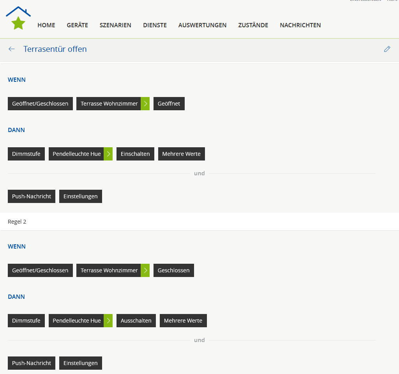Open the DIENSTE menu item

pos(155,25)
